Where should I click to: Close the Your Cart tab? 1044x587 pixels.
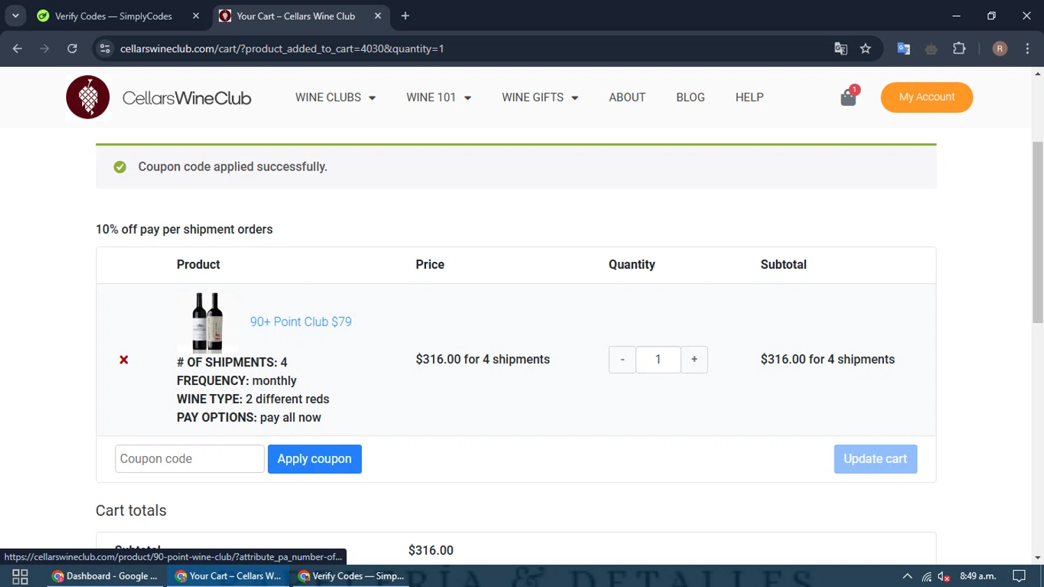pyautogui.click(x=377, y=16)
